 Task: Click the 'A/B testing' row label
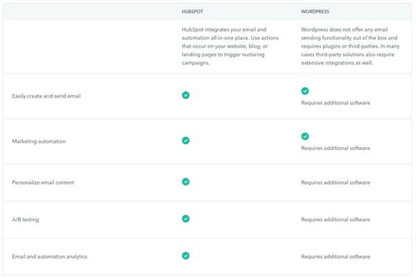tap(26, 219)
